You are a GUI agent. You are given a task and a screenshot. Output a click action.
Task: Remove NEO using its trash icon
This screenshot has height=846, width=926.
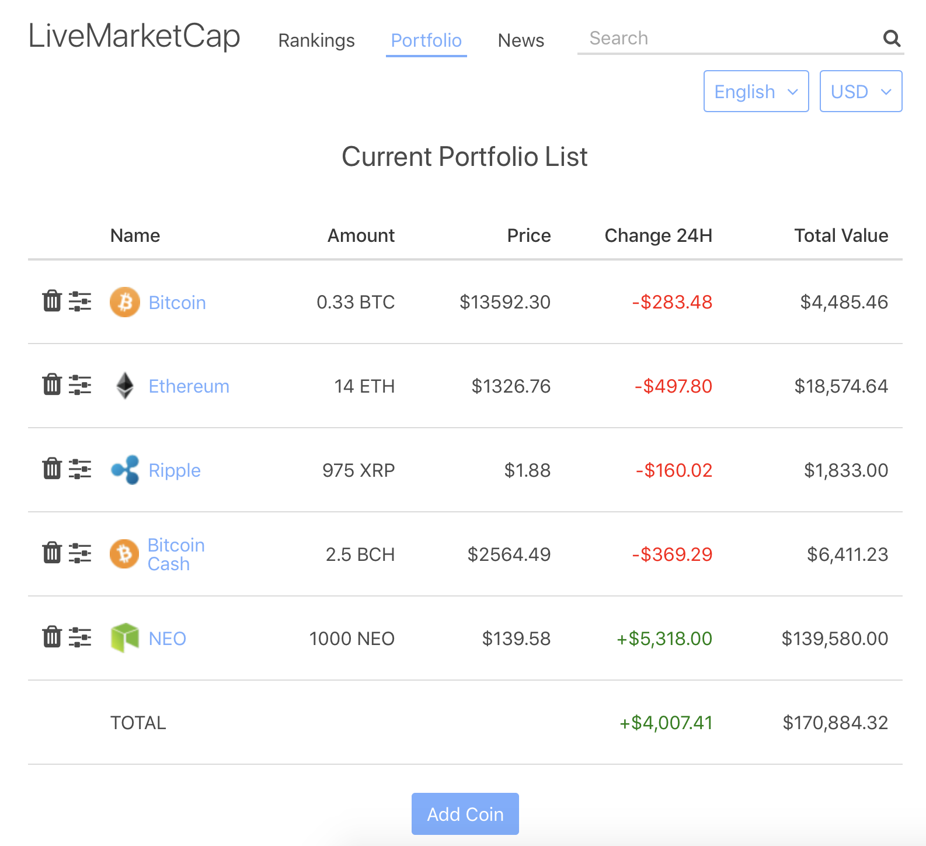click(52, 637)
